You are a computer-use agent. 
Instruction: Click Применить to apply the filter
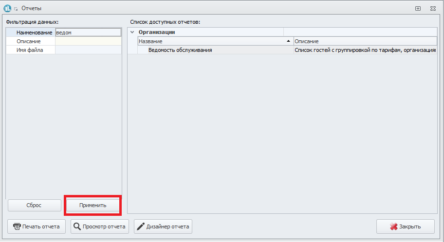click(93, 205)
